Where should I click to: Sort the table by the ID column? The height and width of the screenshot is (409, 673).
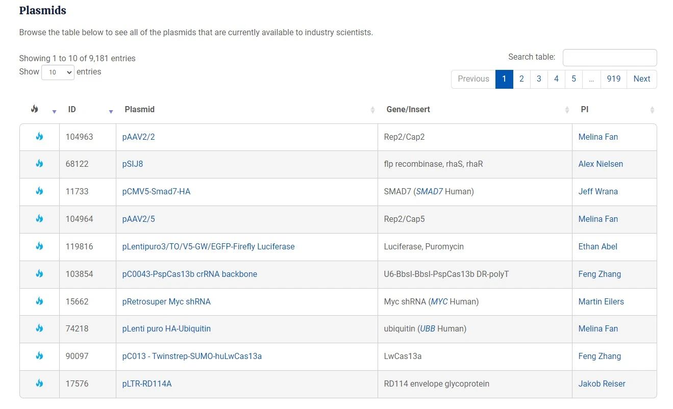click(72, 110)
